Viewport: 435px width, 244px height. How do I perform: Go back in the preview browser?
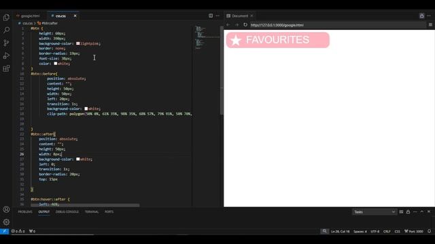tap(228, 25)
